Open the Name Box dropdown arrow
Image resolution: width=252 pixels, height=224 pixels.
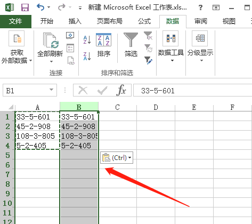coord(52,90)
